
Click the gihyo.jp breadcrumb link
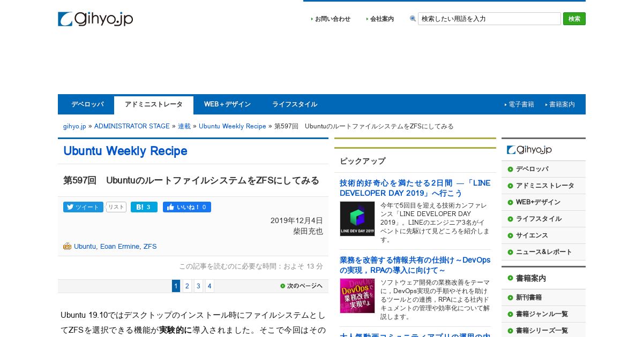click(x=74, y=126)
